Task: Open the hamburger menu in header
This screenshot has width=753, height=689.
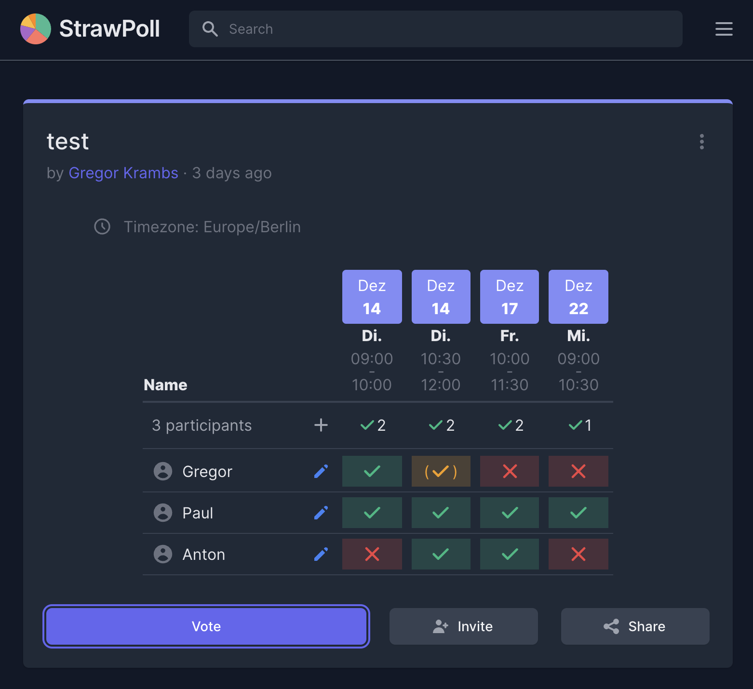Action: click(724, 29)
